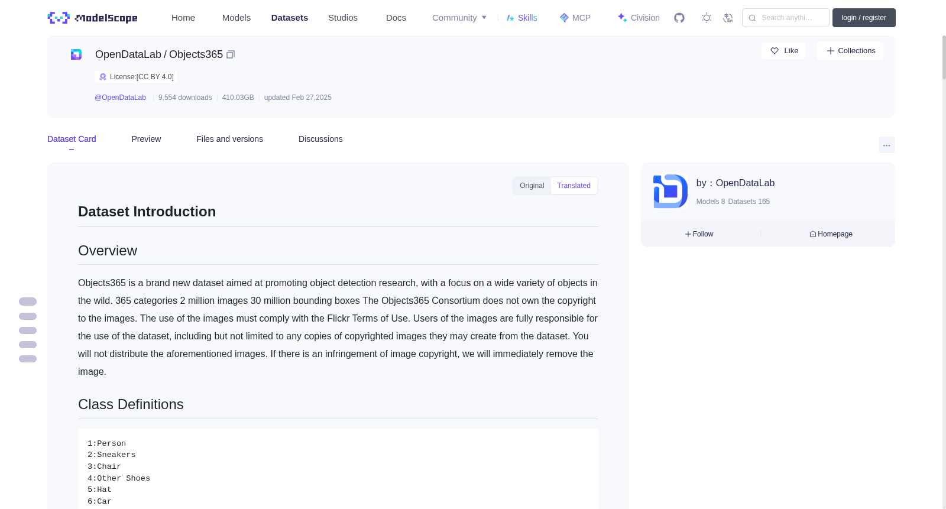Click the 'Overview' heading
This screenshot has height=509, width=946.
point(108,251)
